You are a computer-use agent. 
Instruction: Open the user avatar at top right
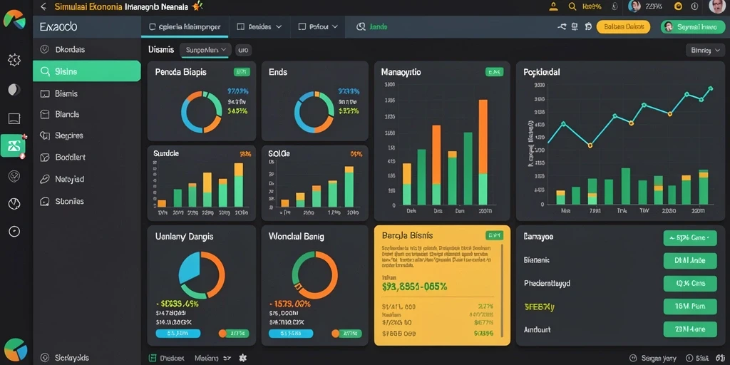tap(717, 6)
